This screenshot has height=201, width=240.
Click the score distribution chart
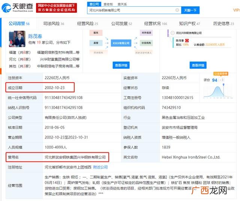pyautogui.click(x=218, y=92)
